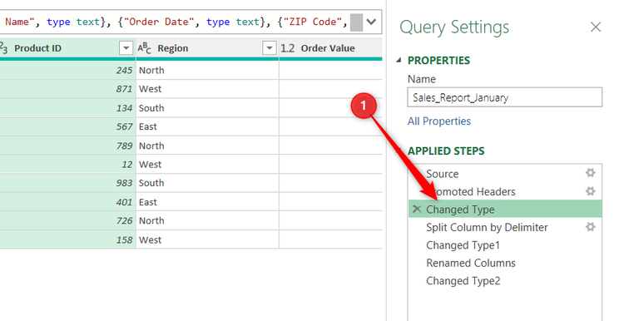Close the Query Settings pane
Screen dimensions: 624x321
tap(596, 27)
